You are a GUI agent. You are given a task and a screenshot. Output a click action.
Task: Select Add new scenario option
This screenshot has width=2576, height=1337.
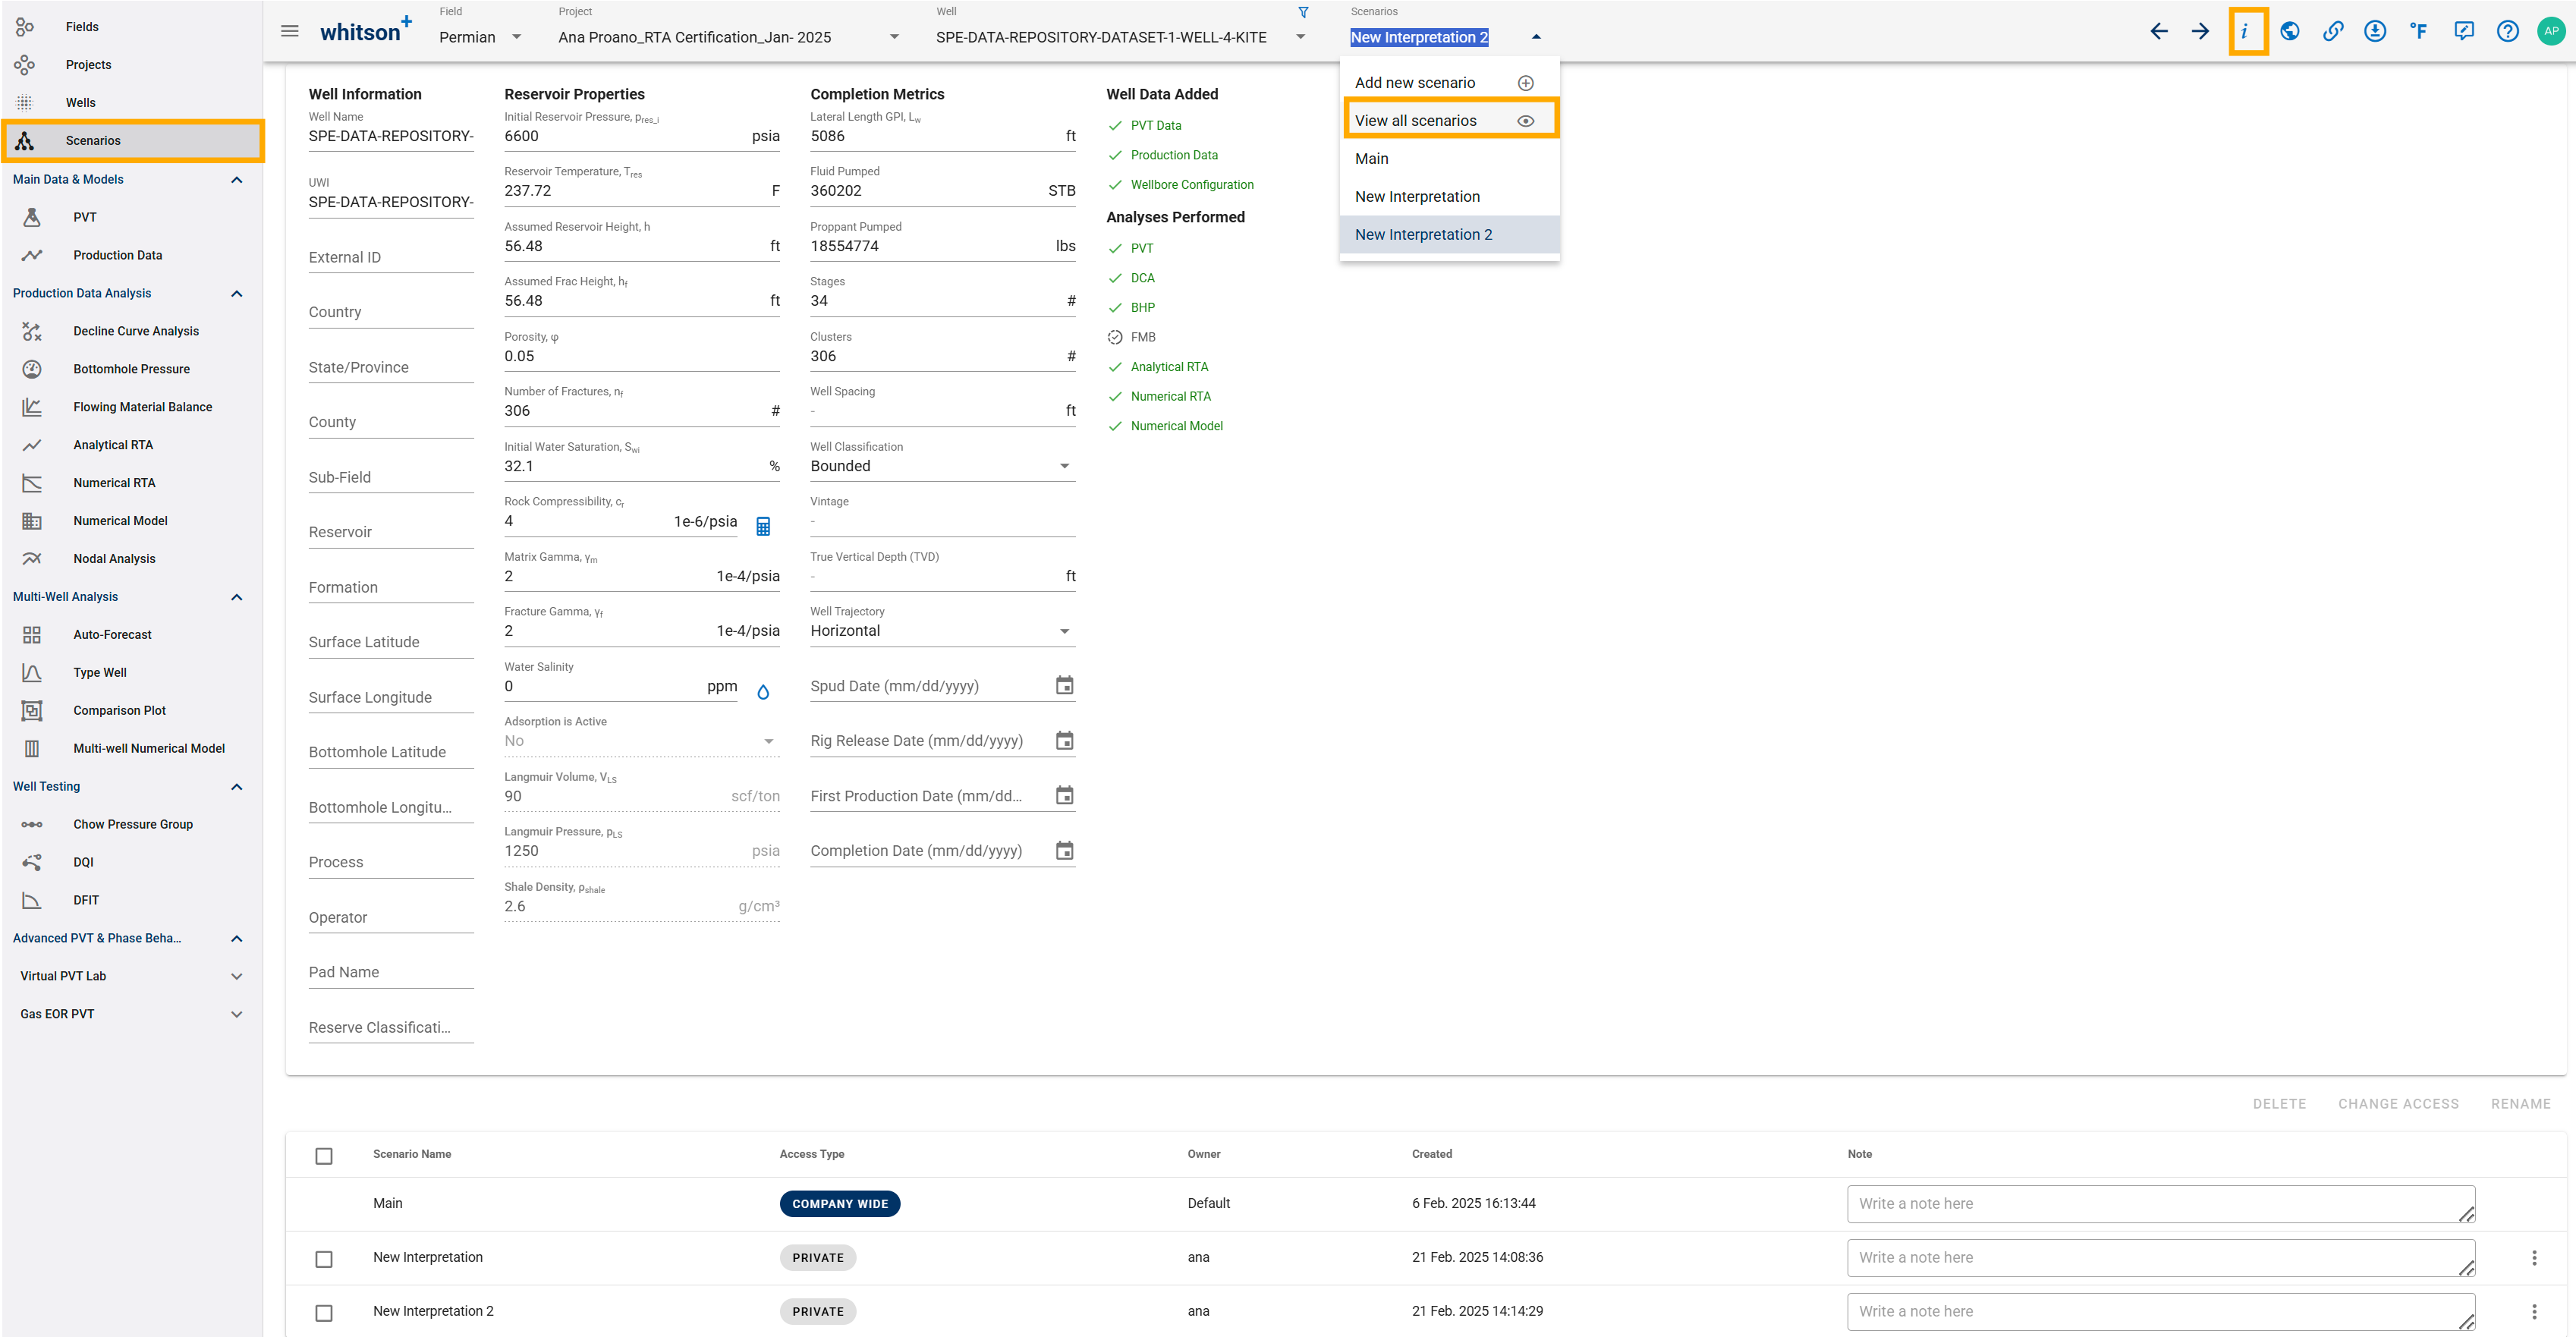(1449, 83)
